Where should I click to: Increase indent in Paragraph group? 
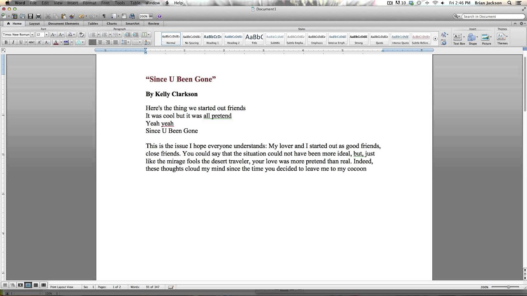click(135, 35)
